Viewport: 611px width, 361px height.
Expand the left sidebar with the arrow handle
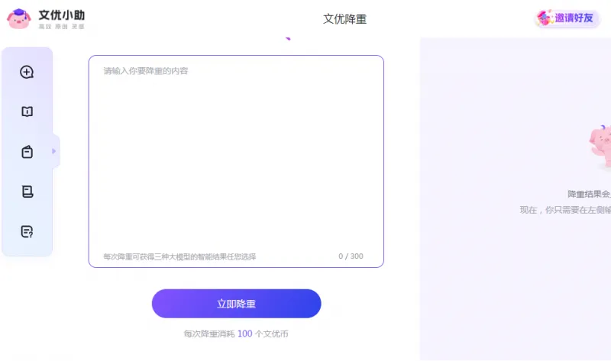coord(54,151)
